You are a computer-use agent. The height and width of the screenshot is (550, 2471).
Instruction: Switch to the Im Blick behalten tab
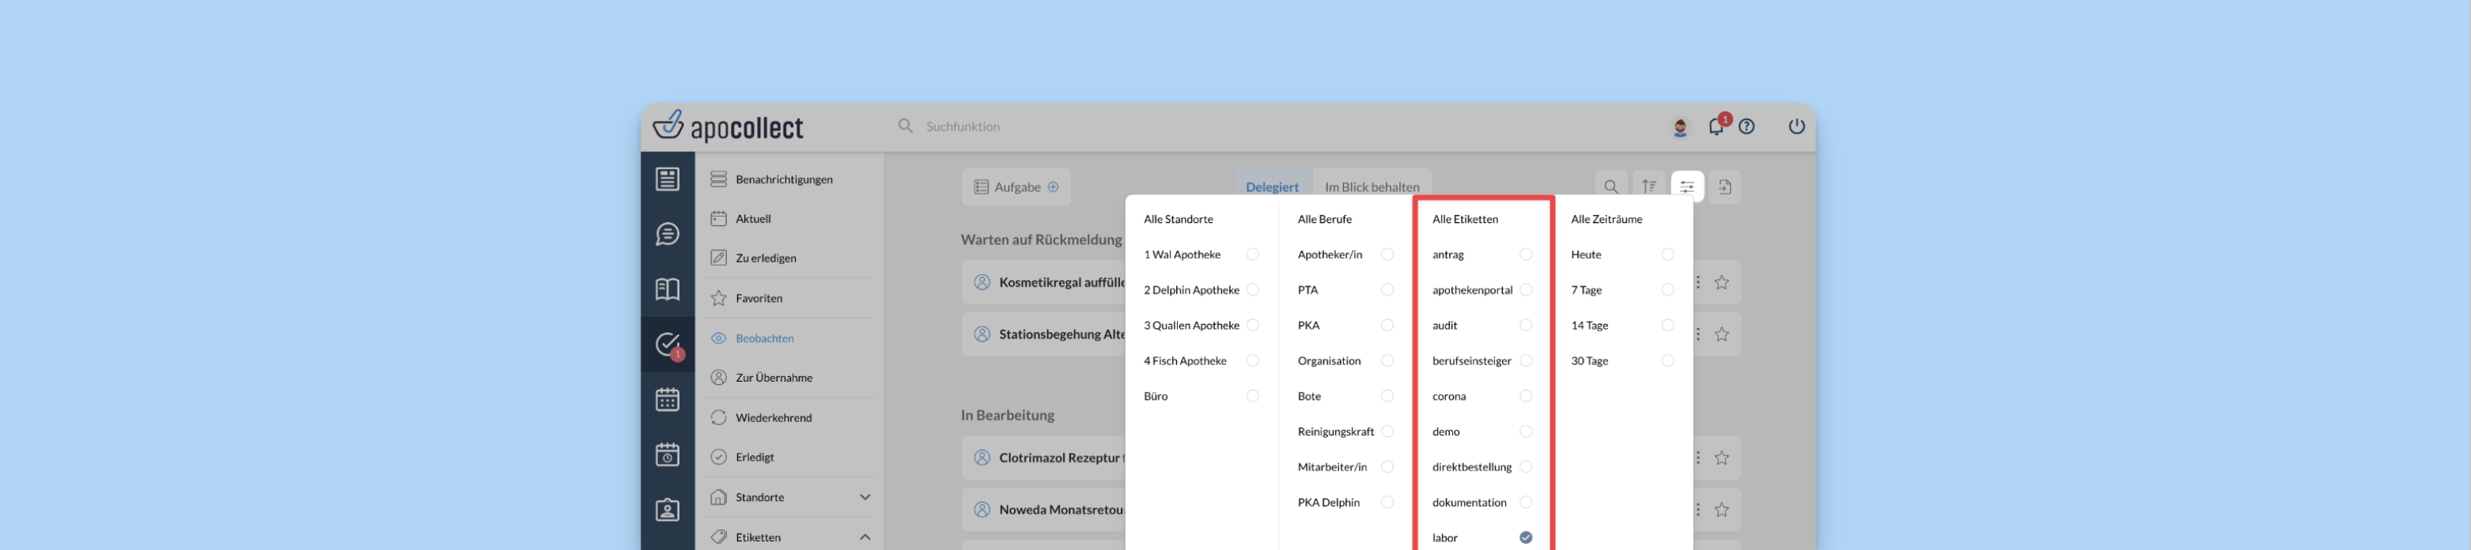click(1371, 186)
